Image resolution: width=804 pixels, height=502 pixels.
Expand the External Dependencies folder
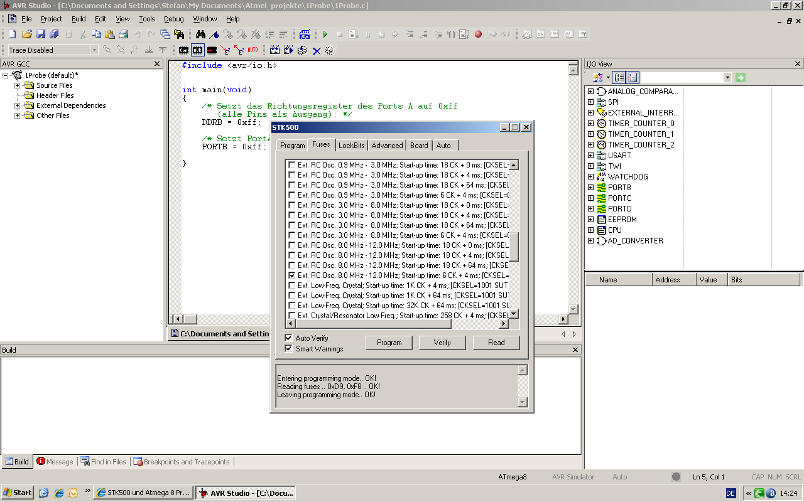(18, 105)
